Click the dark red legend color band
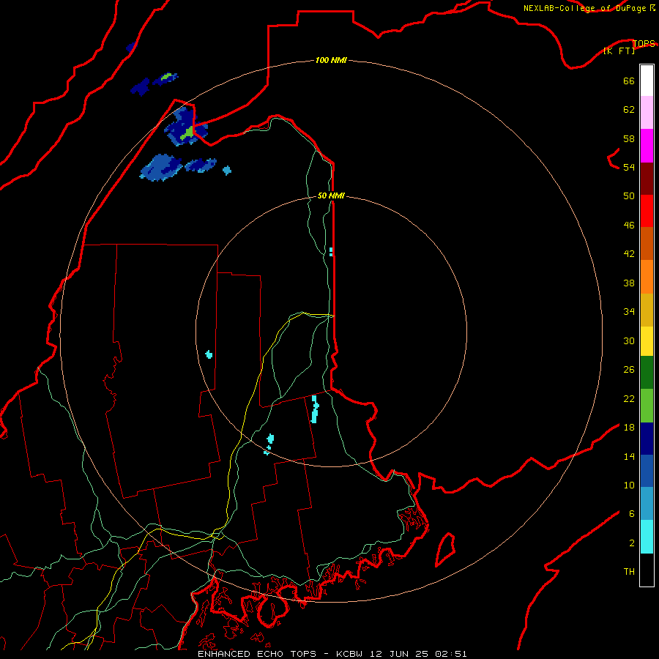Screen dimensions: 659x659 click(647, 179)
